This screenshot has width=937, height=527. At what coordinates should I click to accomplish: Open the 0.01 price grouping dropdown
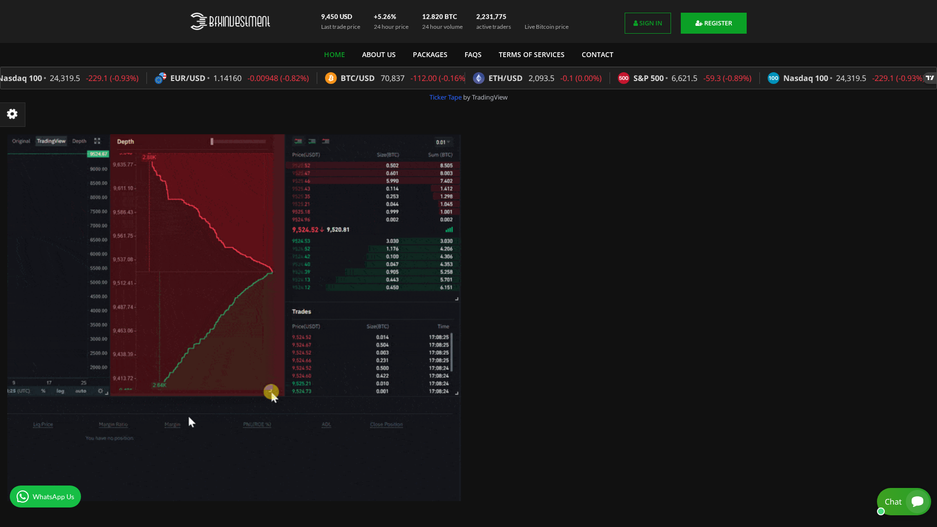[443, 142]
